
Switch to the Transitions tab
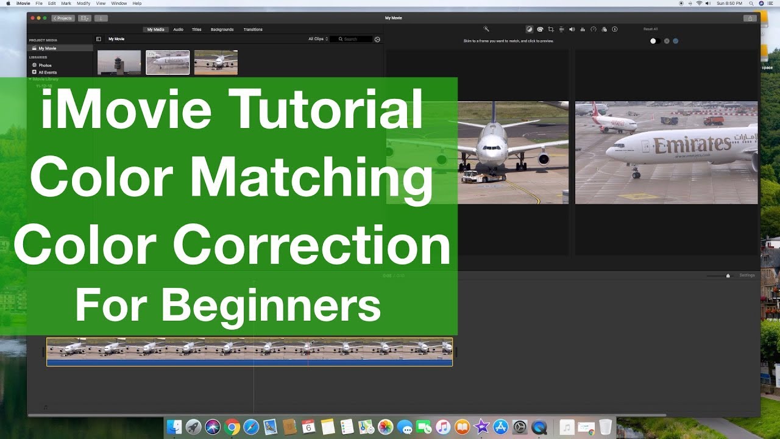pyautogui.click(x=253, y=29)
